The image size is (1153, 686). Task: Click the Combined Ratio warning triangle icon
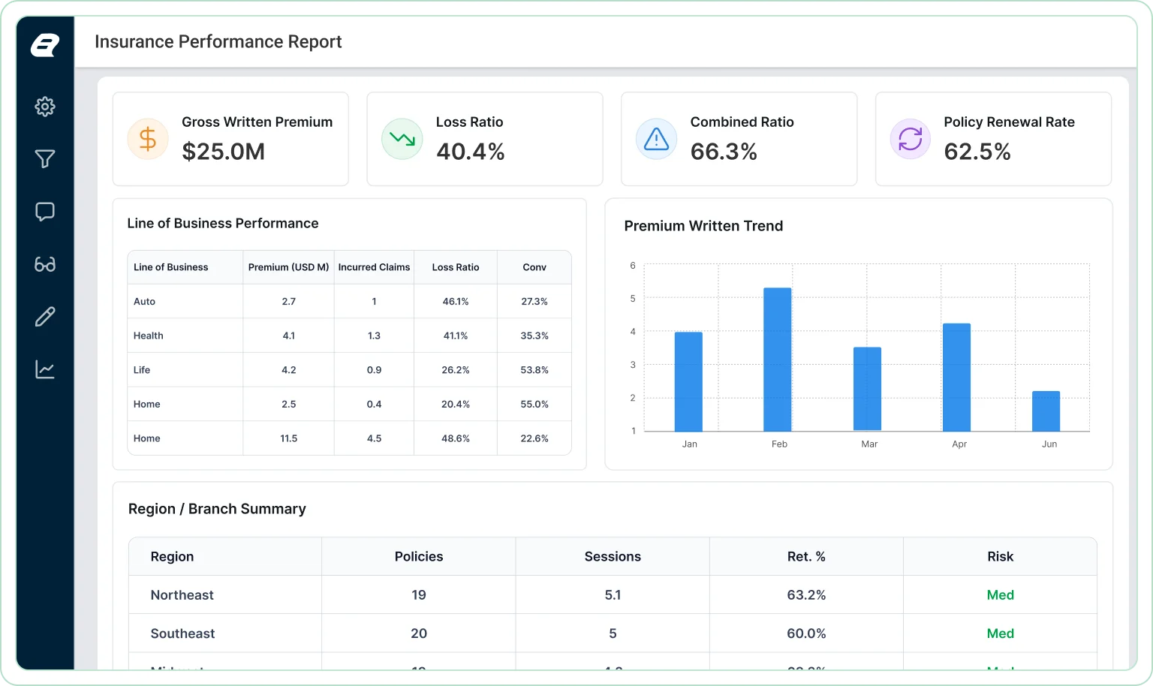coord(657,139)
